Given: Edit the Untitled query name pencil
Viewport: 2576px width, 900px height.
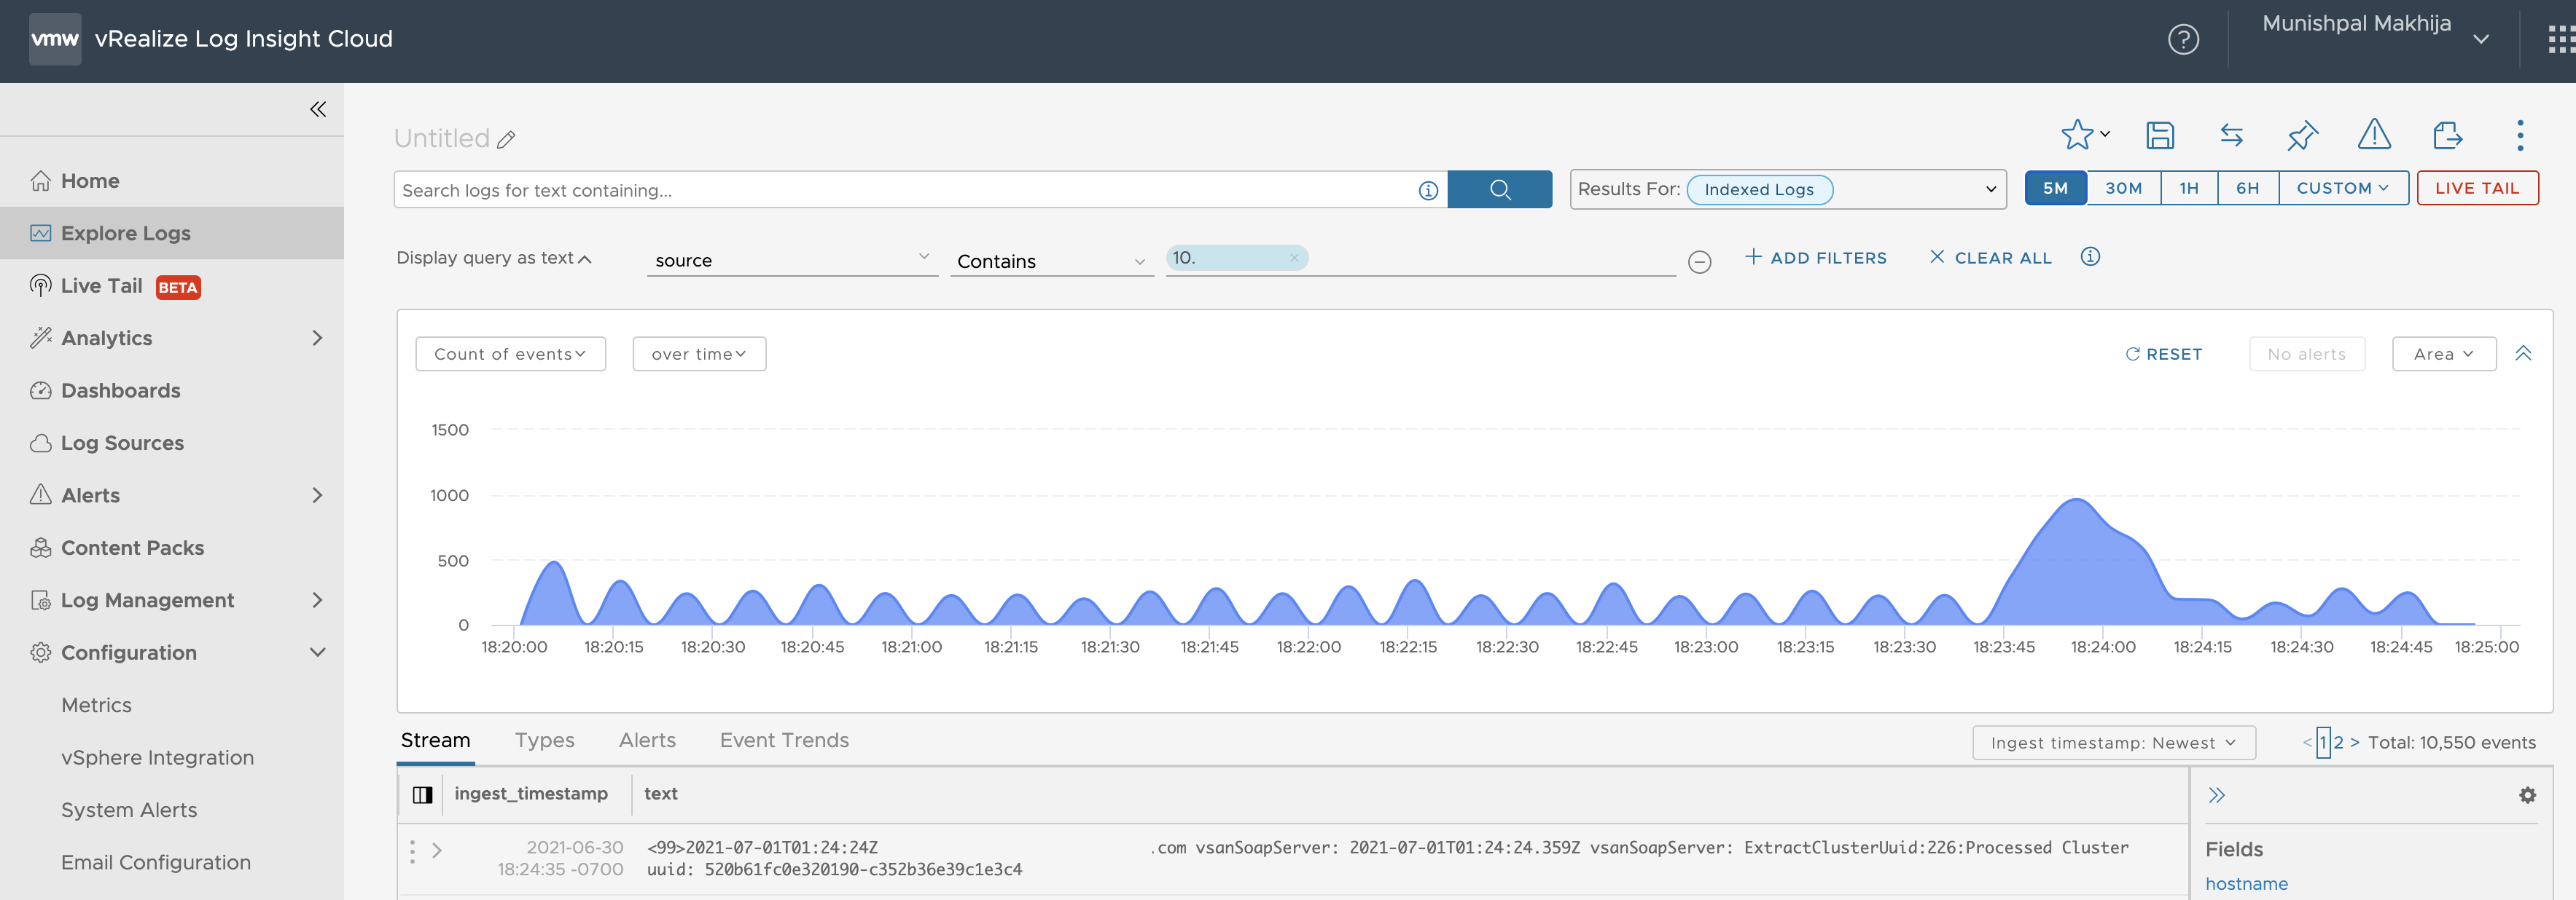Looking at the screenshot, I should pyautogui.click(x=506, y=140).
